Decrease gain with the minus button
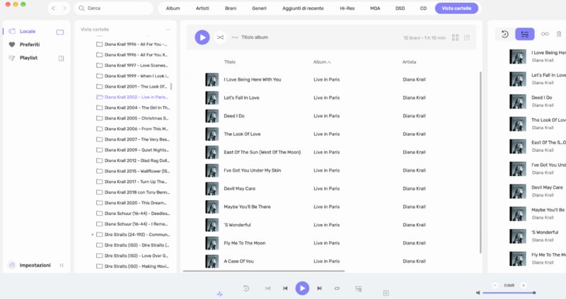 [x=495, y=286]
